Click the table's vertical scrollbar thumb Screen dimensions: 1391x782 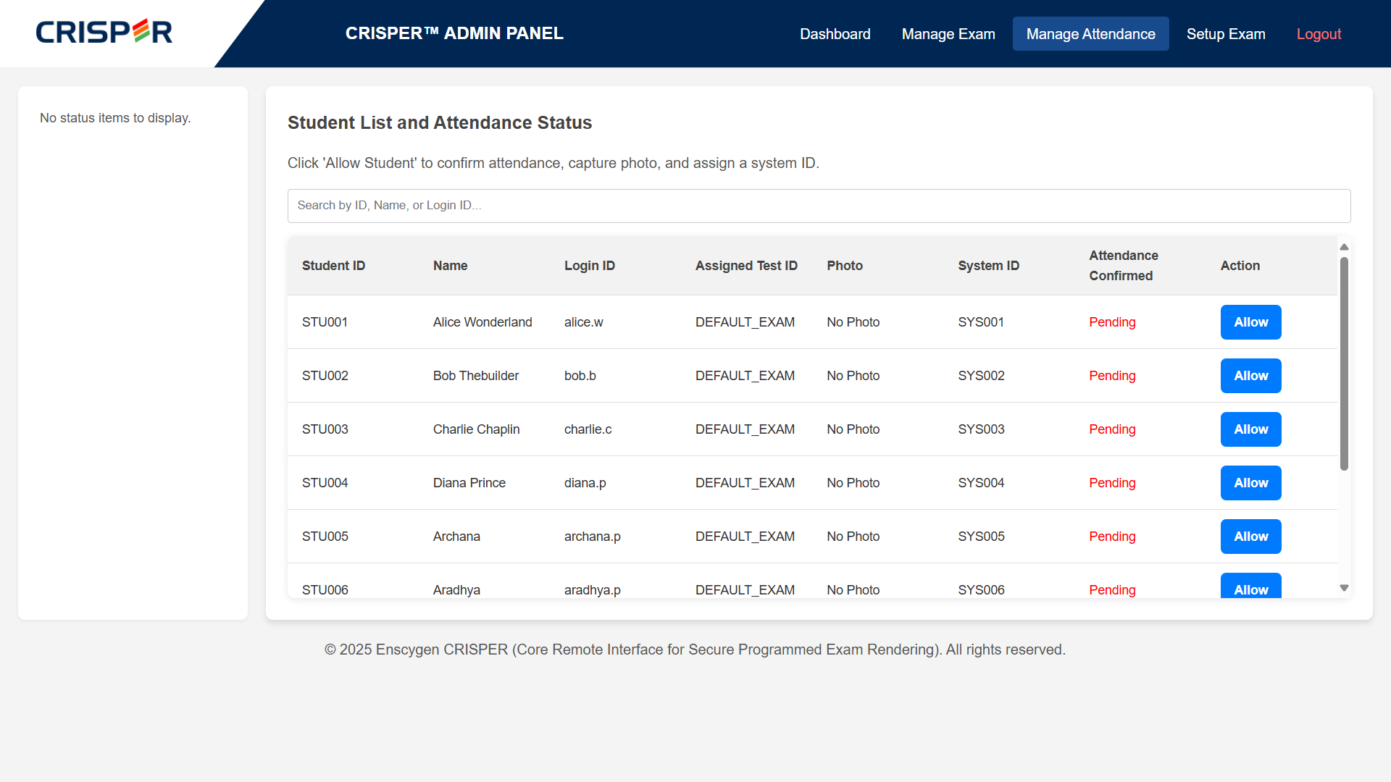[x=1344, y=363]
